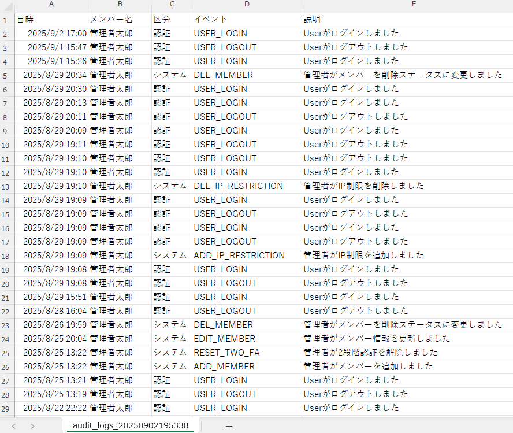Image resolution: width=513 pixels, height=433 pixels.
Task: Click the 日時 header cell
Action: pyautogui.click(x=51, y=20)
